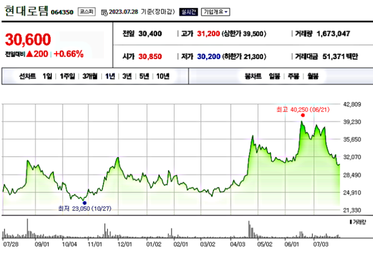The height and width of the screenshot is (257, 373).
Task: Click the 상한가 39,500 text
Action: pos(244,34)
